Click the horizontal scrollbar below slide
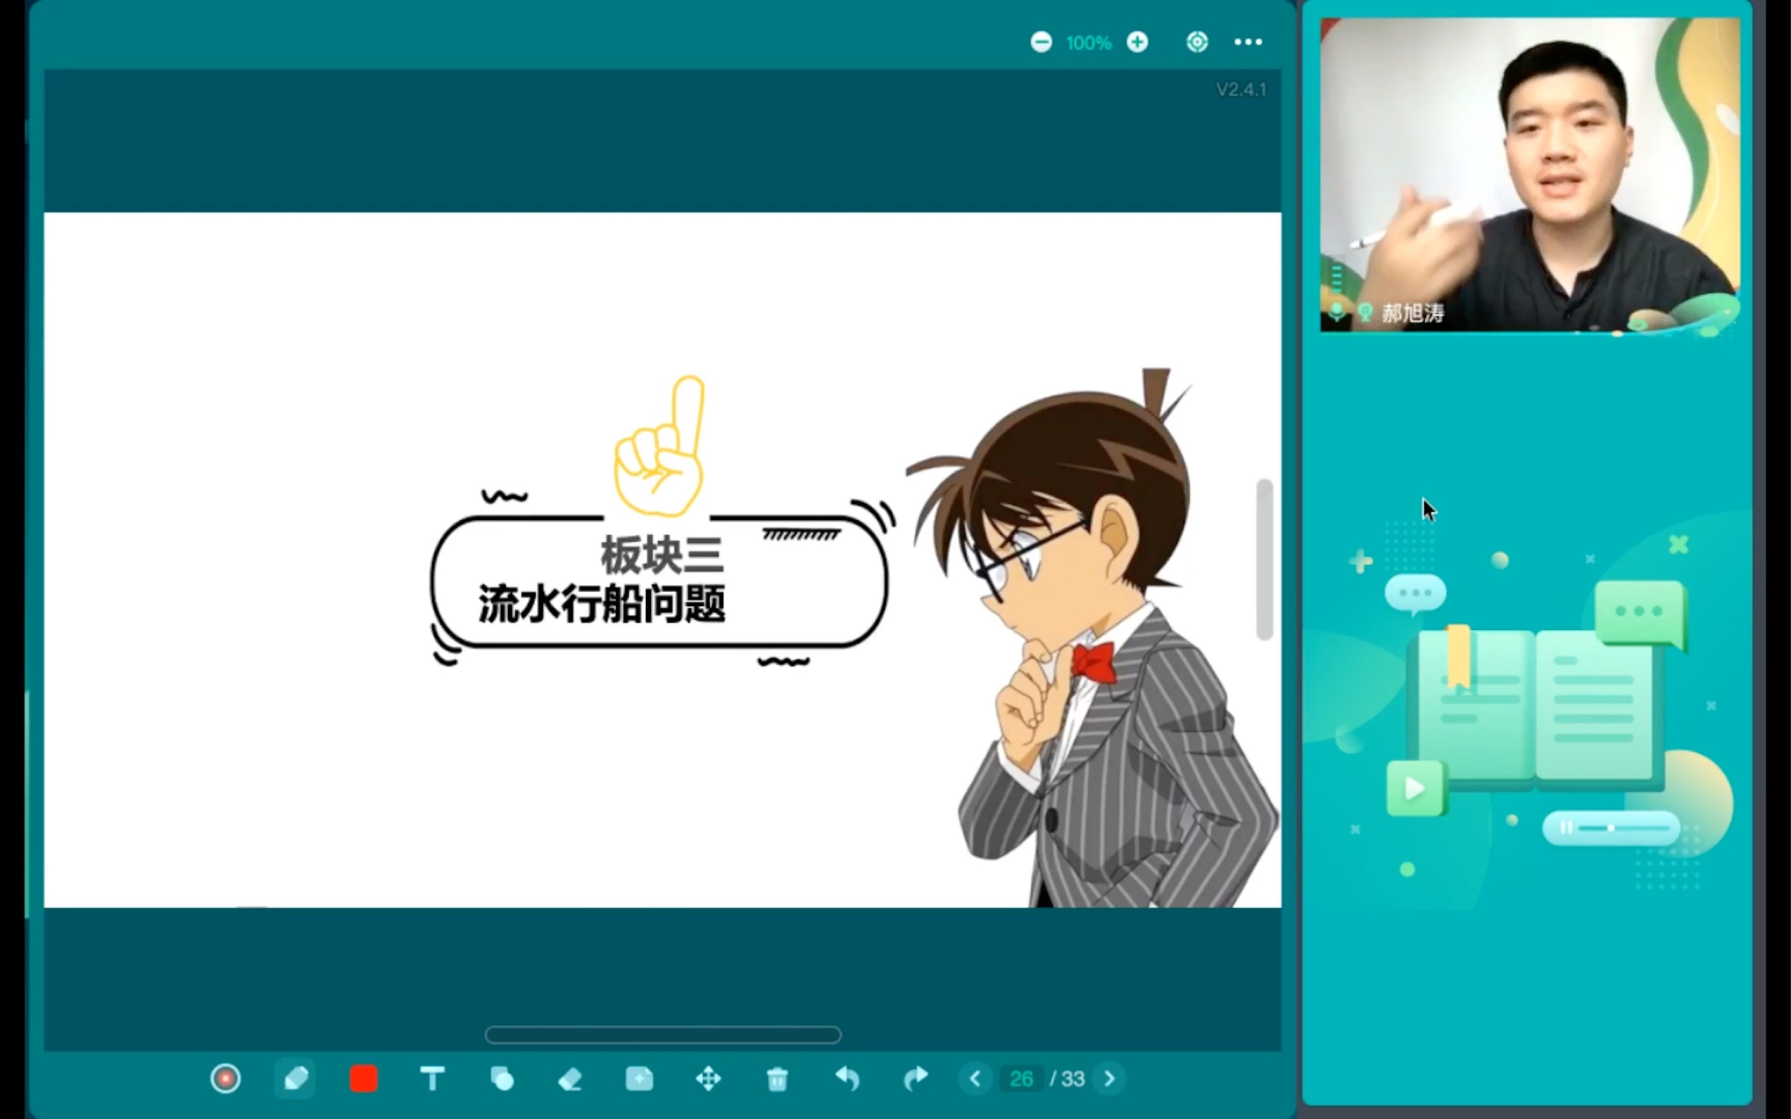 [x=663, y=1035]
